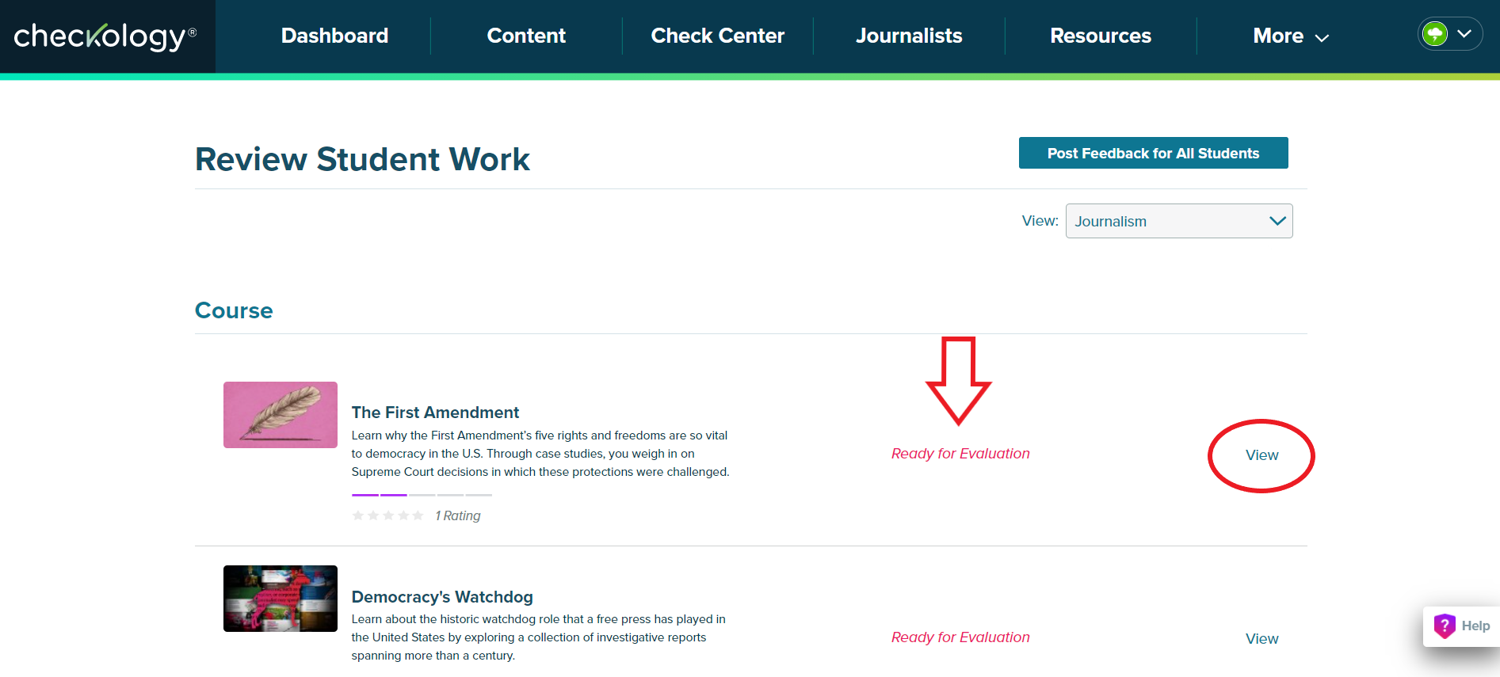Expand the More menu

(1290, 36)
